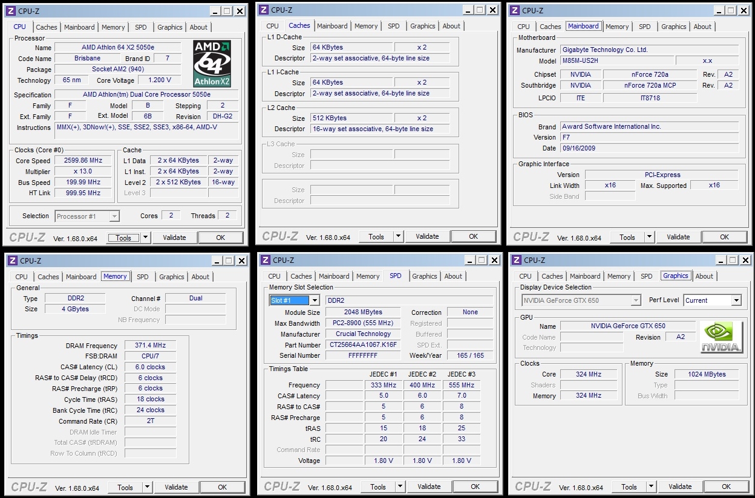Click the Core Speed value "2599.86 MHz"
Image resolution: width=755 pixels, height=498 pixels.
coord(83,161)
